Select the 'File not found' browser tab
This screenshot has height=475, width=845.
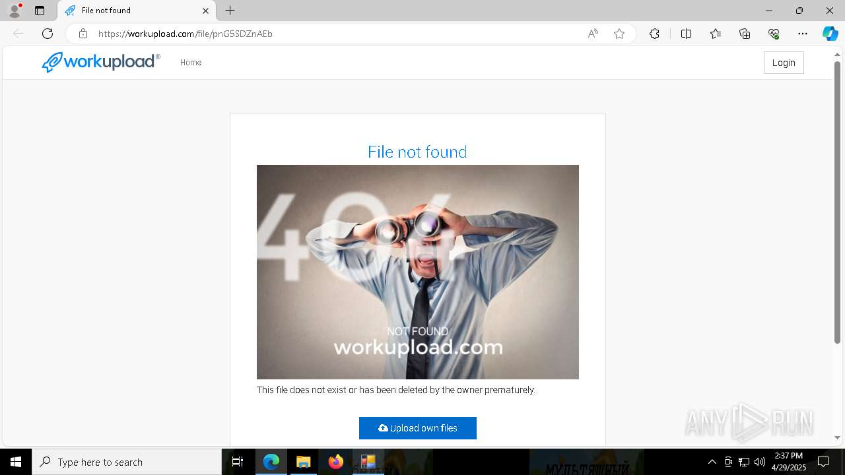point(137,11)
